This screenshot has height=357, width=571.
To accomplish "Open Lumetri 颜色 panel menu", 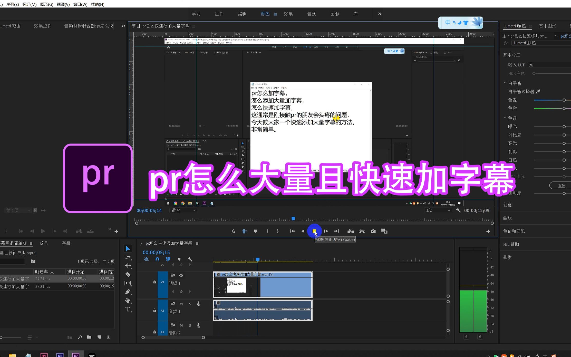I will click(530, 26).
